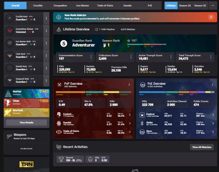Open the Iron Banner tab
Screen dimensions: 219x172
coord(83,5)
